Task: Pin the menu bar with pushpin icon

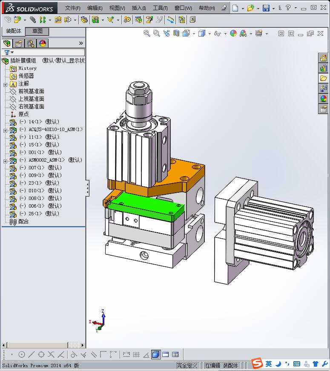Action: pos(224,8)
